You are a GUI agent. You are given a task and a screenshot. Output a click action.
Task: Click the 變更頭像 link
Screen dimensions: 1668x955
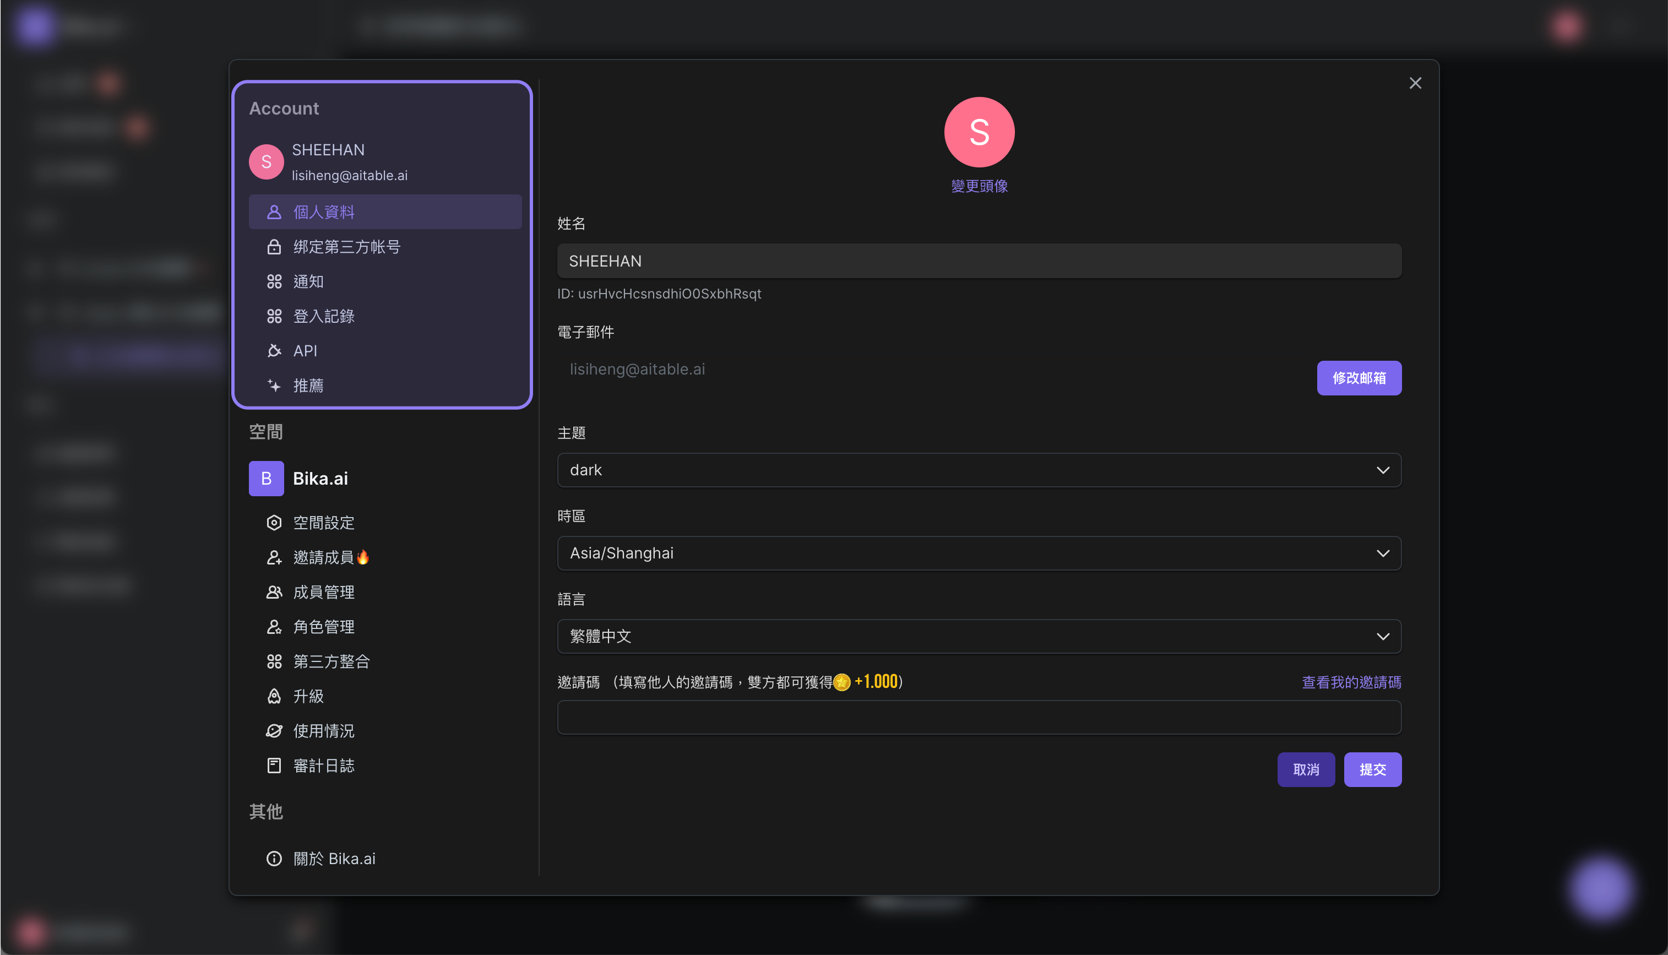979,186
